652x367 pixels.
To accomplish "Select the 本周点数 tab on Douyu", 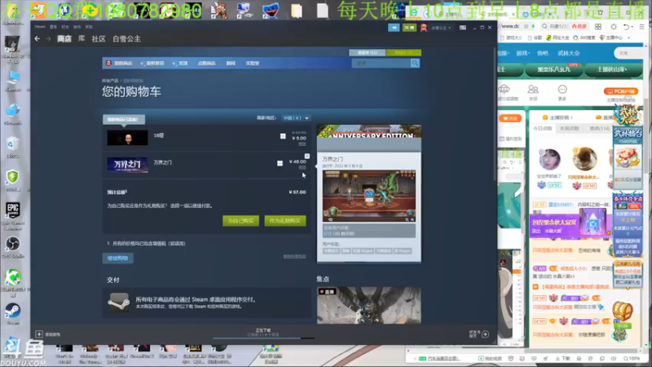I will pos(569,129).
